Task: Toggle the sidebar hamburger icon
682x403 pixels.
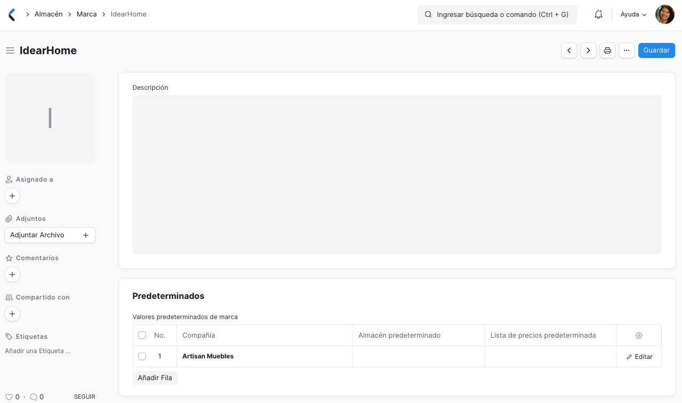Action: pyautogui.click(x=10, y=50)
